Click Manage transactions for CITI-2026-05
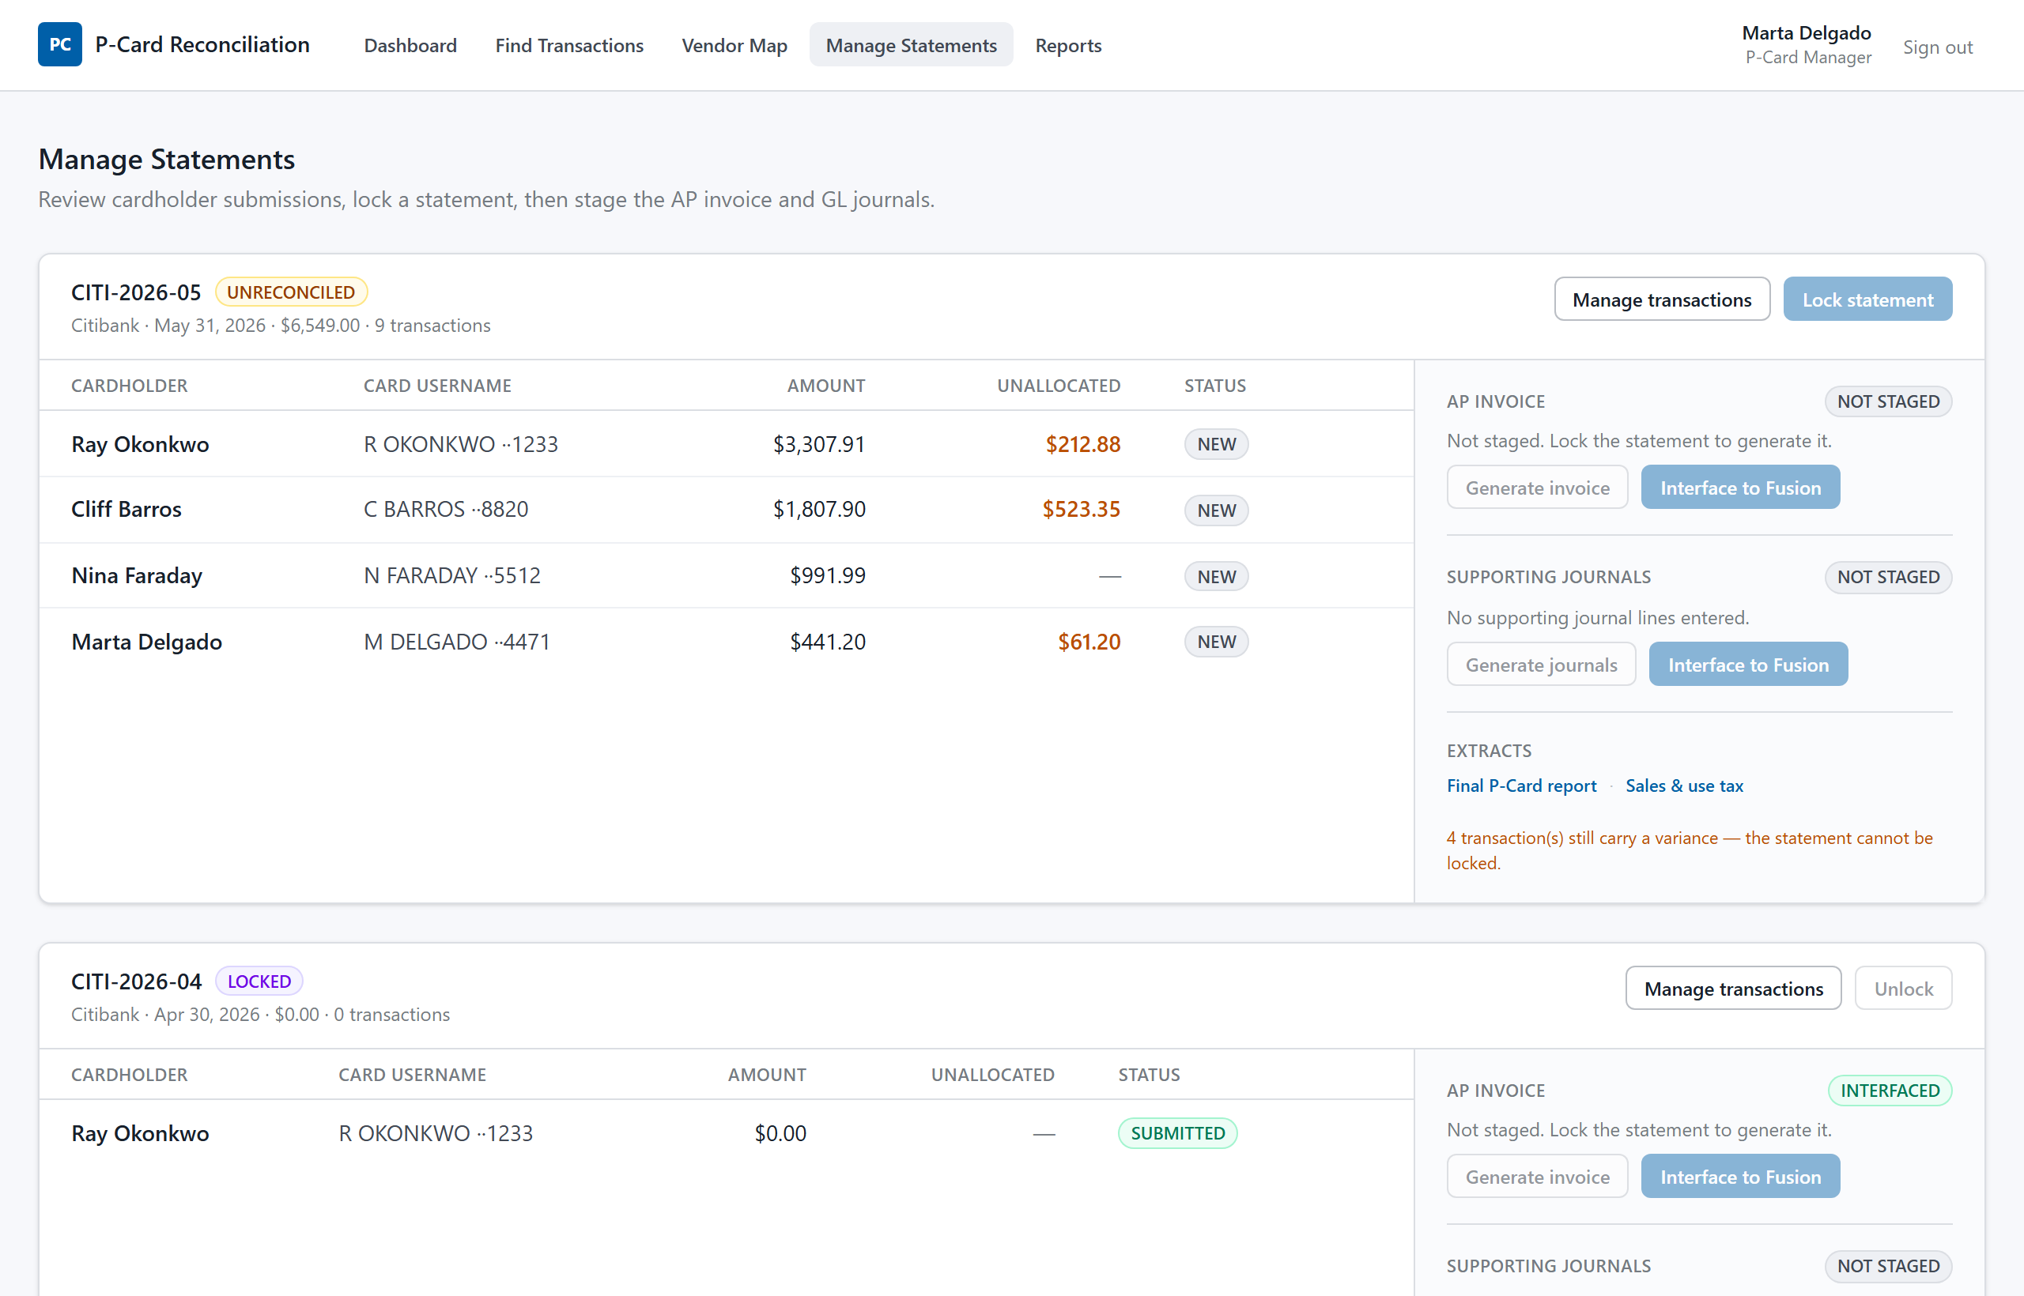The height and width of the screenshot is (1296, 2024). click(1661, 300)
